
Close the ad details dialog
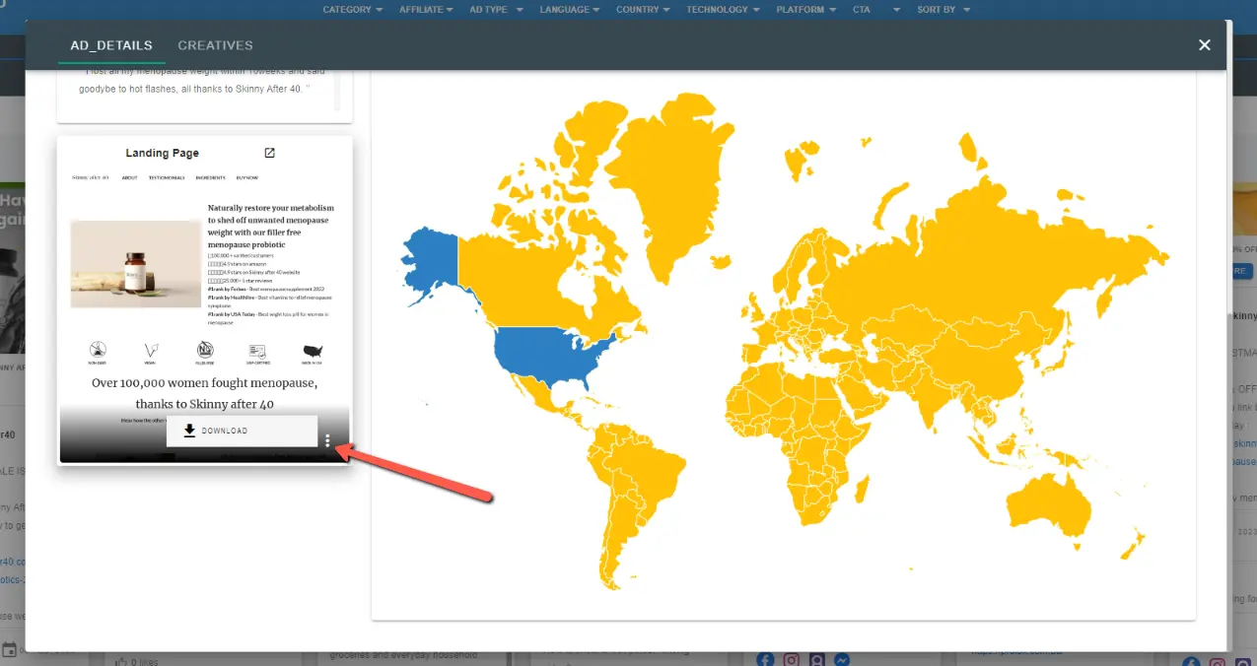pyautogui.click(x=1204, y=45)
